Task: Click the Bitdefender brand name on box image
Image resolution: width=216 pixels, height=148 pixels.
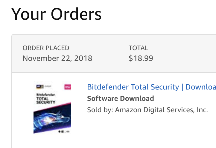Action: (46, 95)
